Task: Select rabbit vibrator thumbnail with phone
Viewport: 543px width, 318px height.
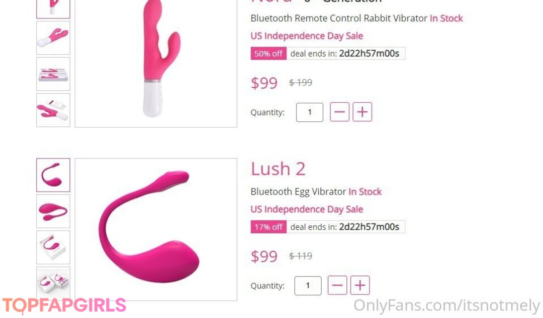Action: 53,110
